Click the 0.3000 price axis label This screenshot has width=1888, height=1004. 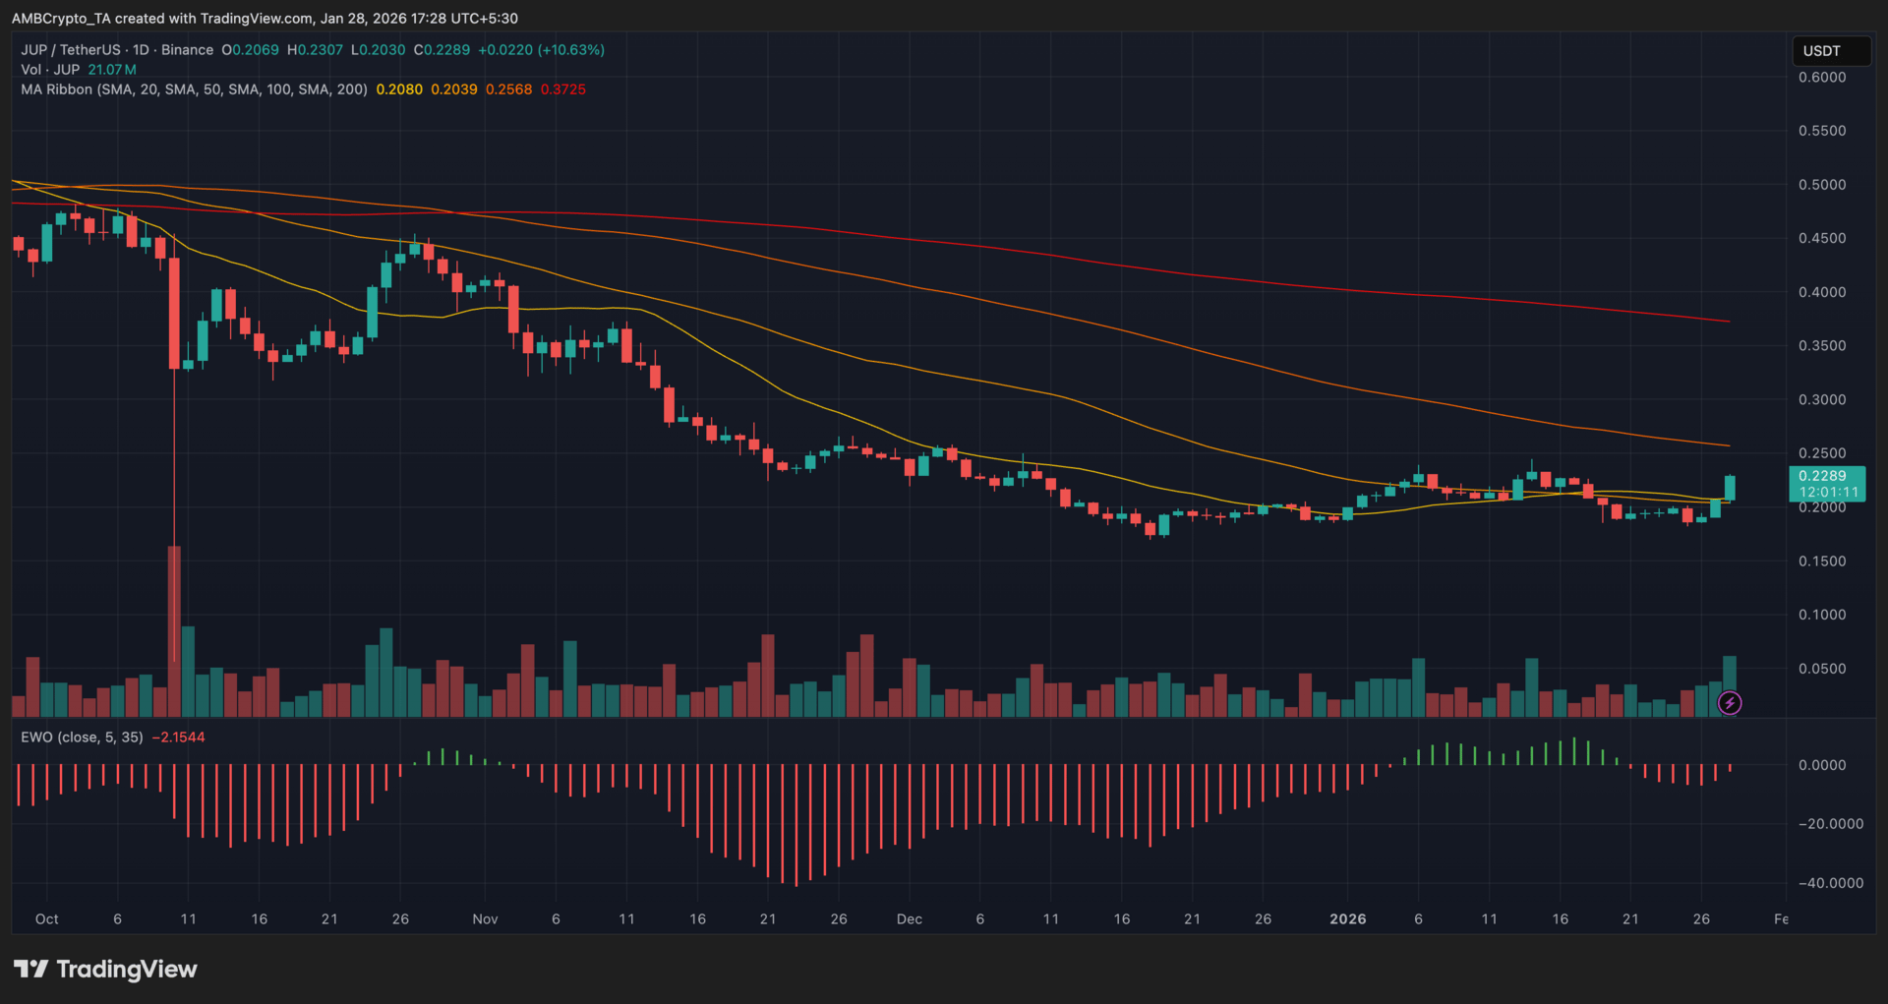pos(1822,400)
